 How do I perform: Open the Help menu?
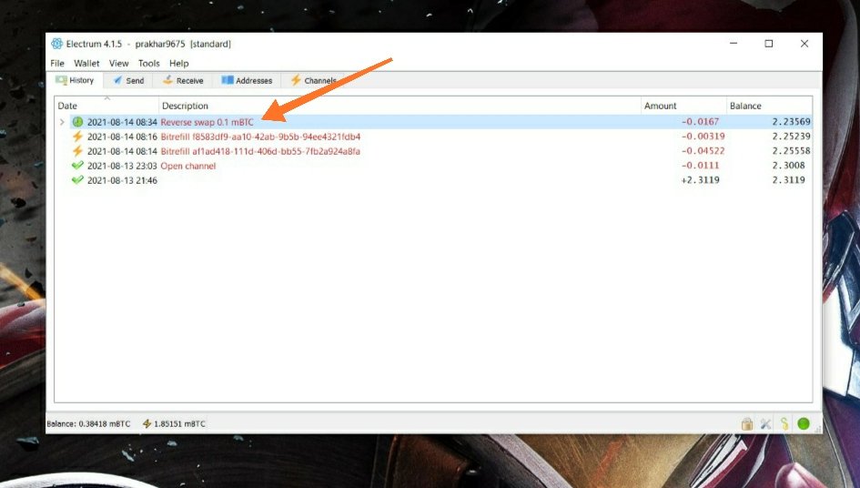[x=178, y=63]
